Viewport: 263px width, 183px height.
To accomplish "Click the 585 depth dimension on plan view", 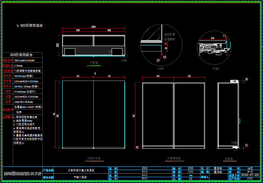I will pos(58,45).
